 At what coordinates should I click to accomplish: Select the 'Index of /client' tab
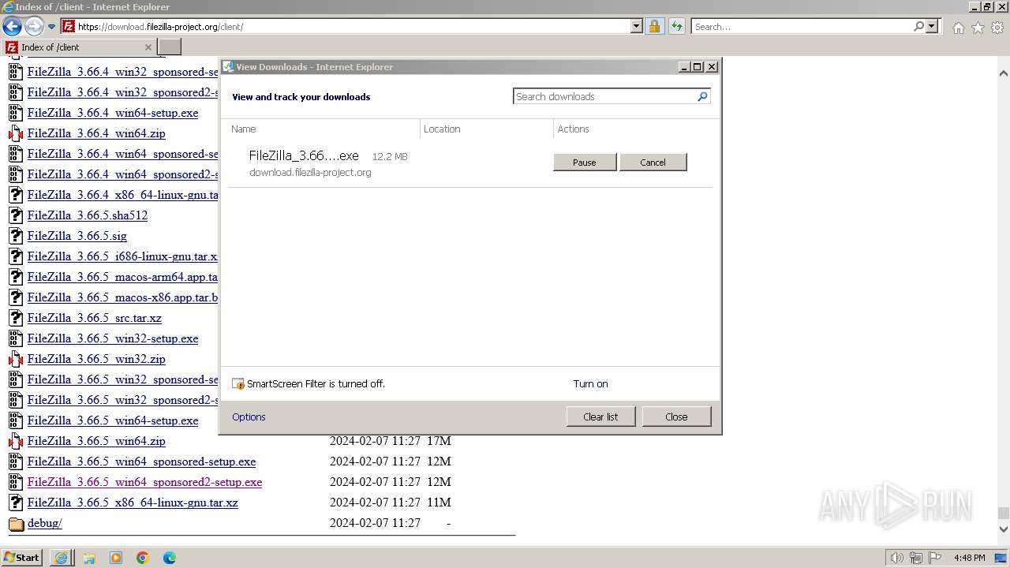(x=80, y=47)
